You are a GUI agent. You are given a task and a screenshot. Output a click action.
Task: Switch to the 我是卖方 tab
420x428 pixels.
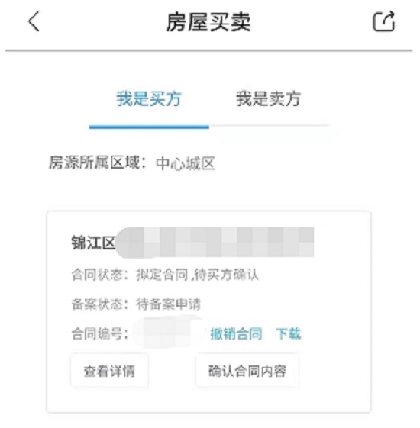[268, 98]
